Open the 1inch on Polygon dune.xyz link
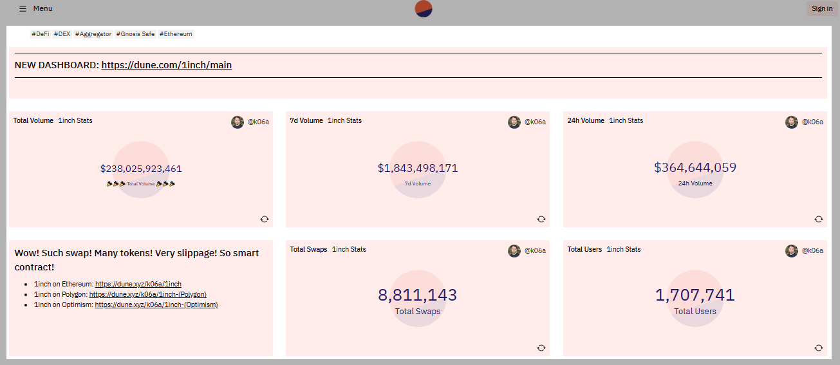The width and height of the screenshot is (840, 365). (x=148, y=294)
